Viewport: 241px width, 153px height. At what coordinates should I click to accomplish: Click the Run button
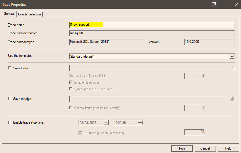(182, 148)
